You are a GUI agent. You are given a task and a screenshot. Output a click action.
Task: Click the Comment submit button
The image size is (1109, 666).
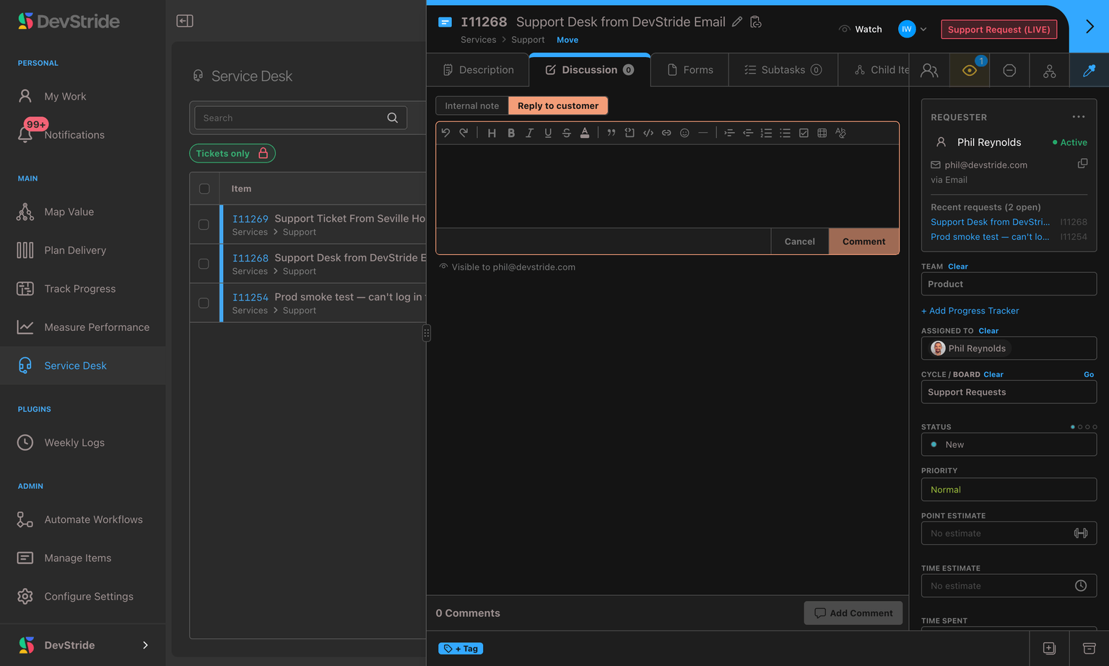(864, 241)
